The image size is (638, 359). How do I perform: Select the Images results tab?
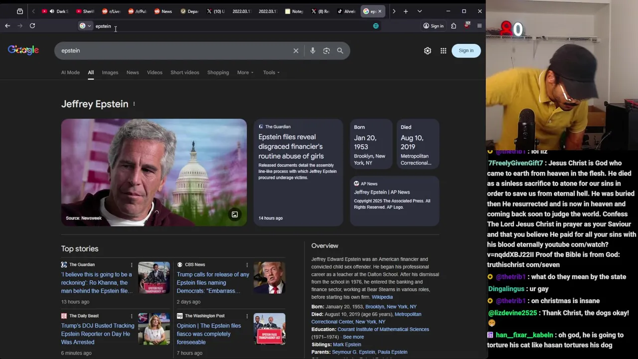coord(110,72)
